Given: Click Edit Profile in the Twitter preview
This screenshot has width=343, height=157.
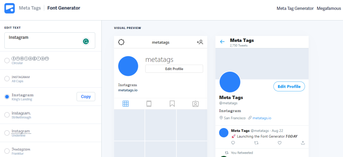Looking at the screenshot, I should pos(289,87).
